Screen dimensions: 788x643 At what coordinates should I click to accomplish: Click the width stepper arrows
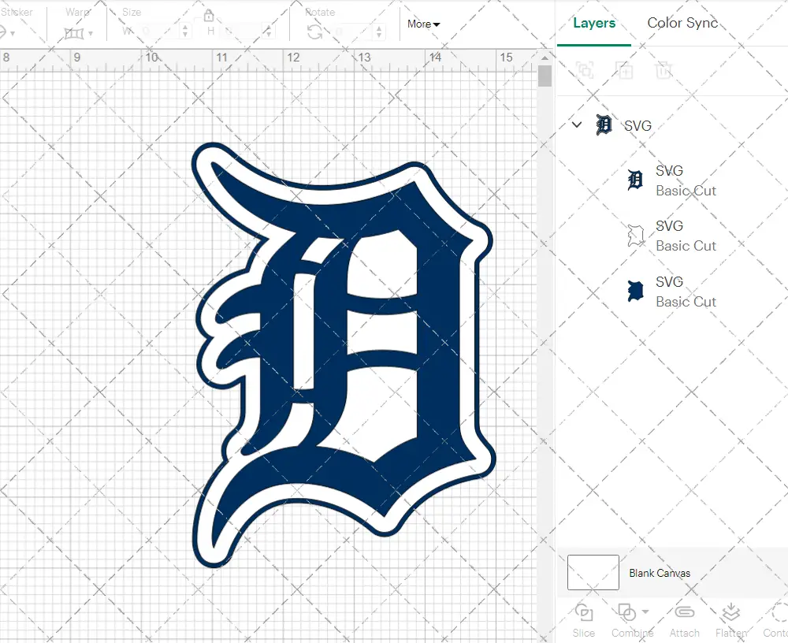[x=185, y=32]
